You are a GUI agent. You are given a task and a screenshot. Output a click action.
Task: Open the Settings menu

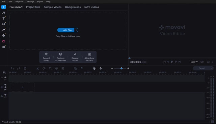coord(30,2)
